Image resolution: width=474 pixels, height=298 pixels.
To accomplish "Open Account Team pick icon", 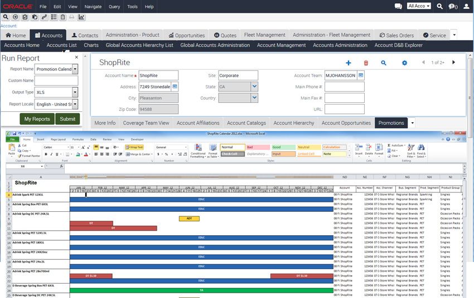I will tap(361, 75).
